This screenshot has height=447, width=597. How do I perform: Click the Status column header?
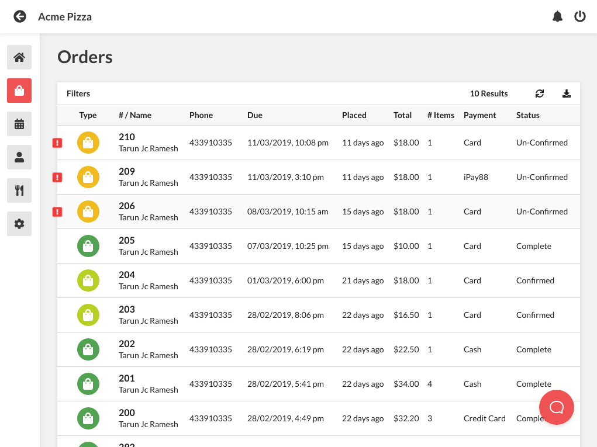527,115
